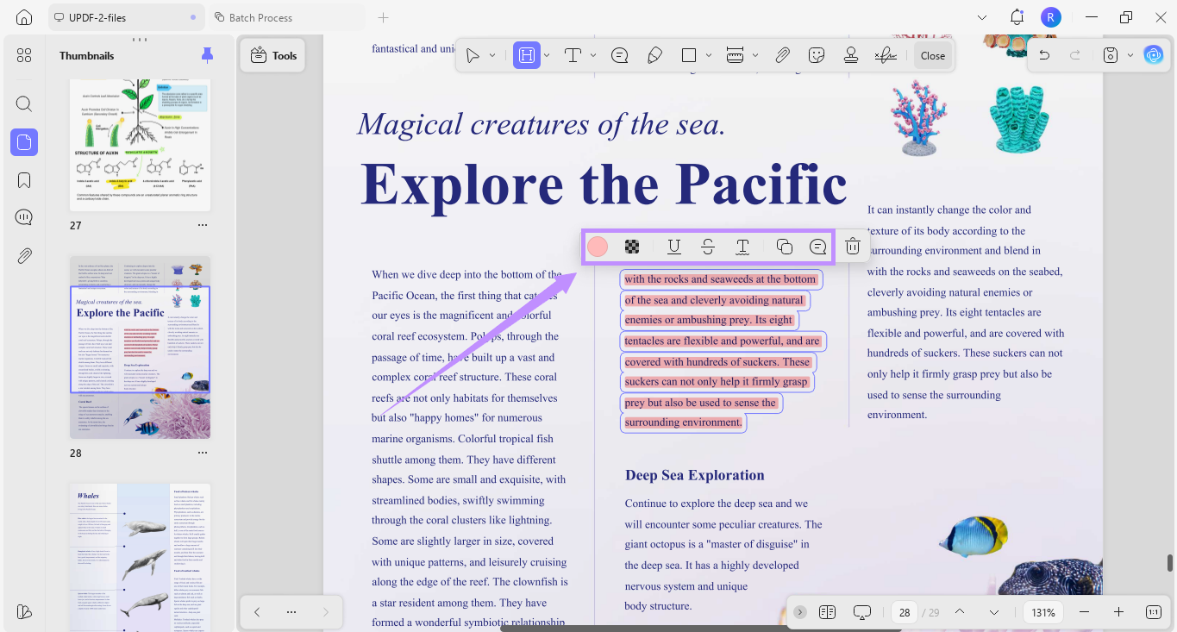Copy highlighted text using copy icon
Viewport: 1177px width, 632px height.
point(784,247)
